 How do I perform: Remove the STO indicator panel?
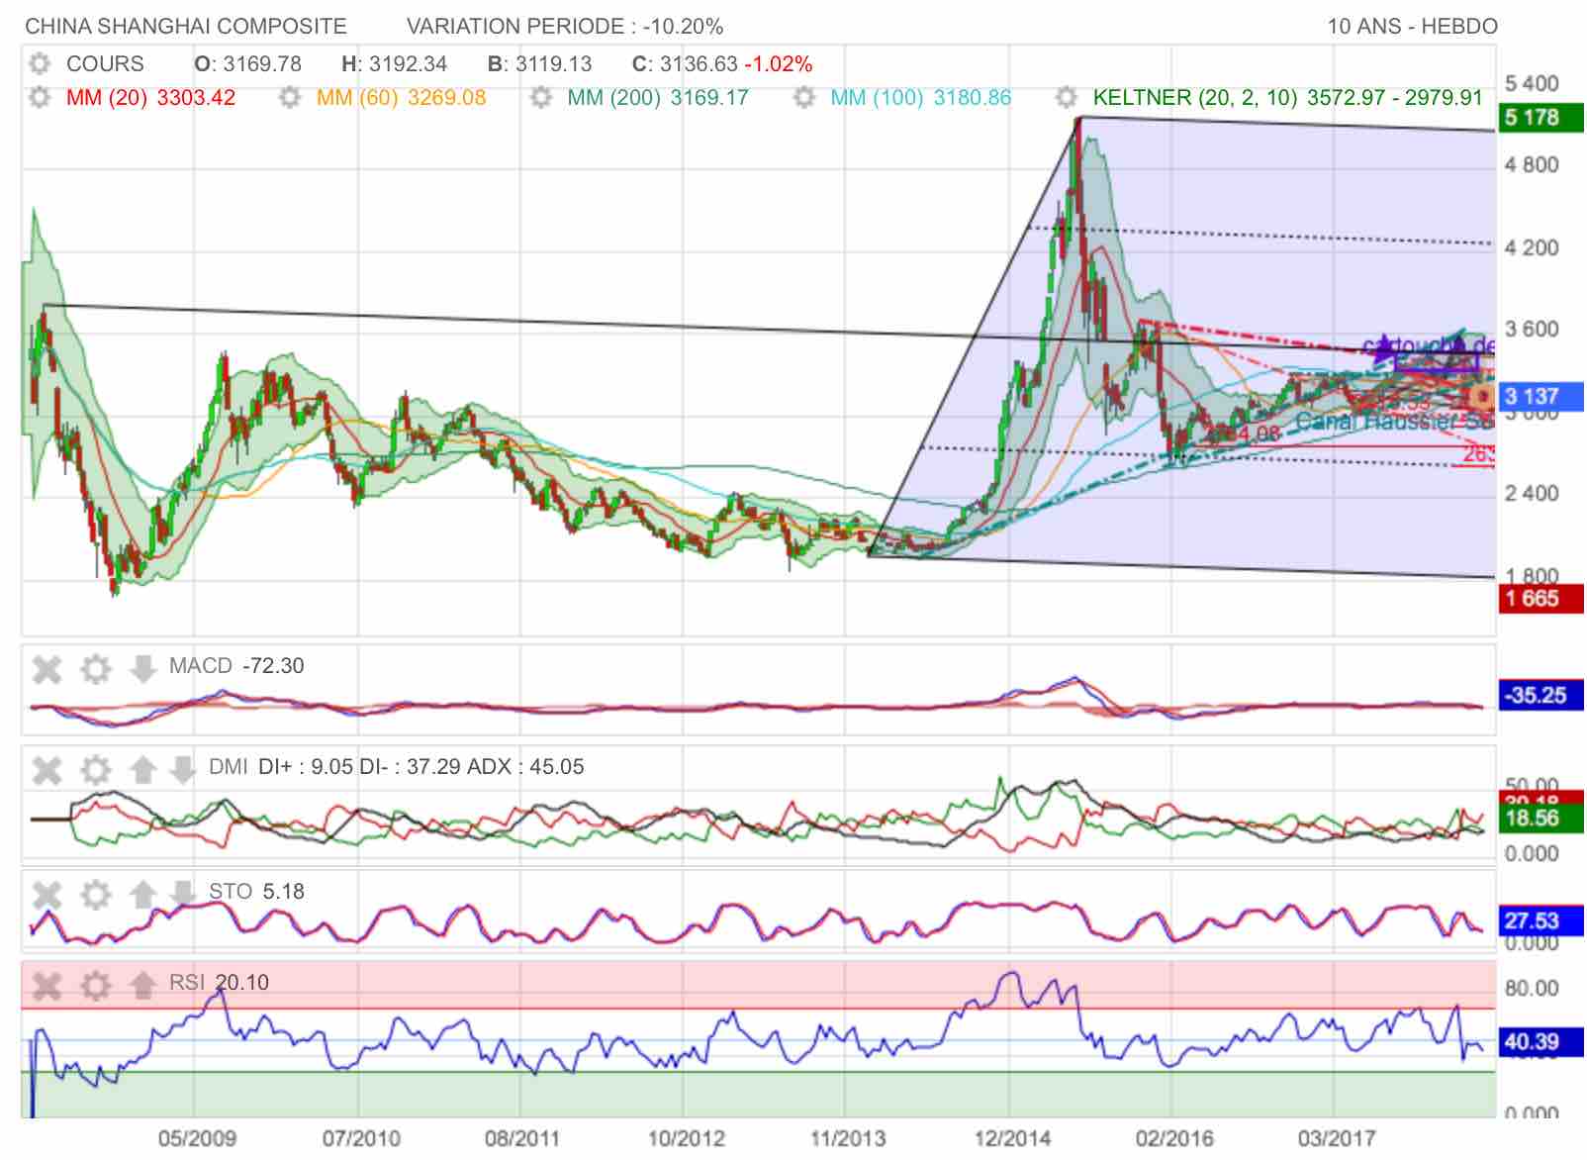(47, 895)
